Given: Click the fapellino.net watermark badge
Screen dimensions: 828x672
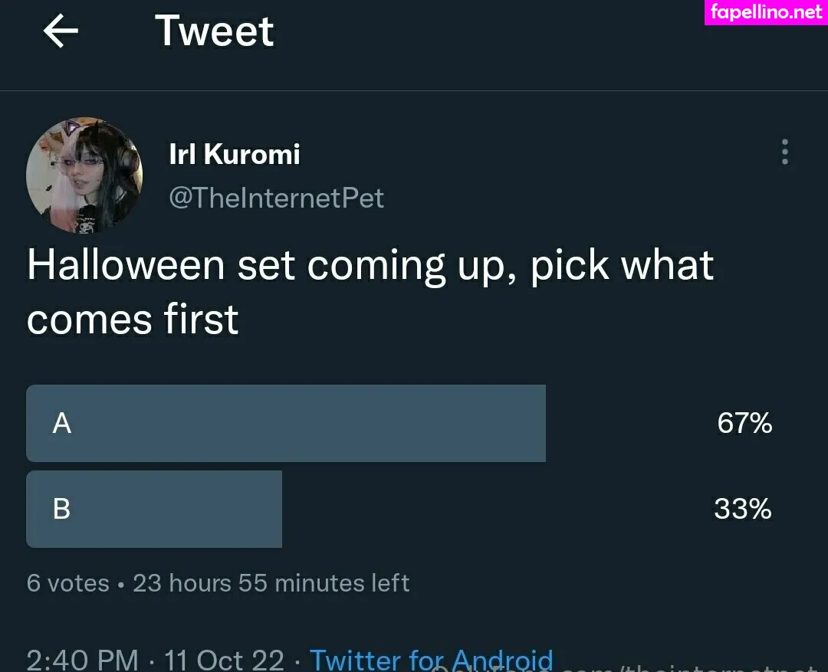Looking at the screenshot, I should (x=766, y=12).
